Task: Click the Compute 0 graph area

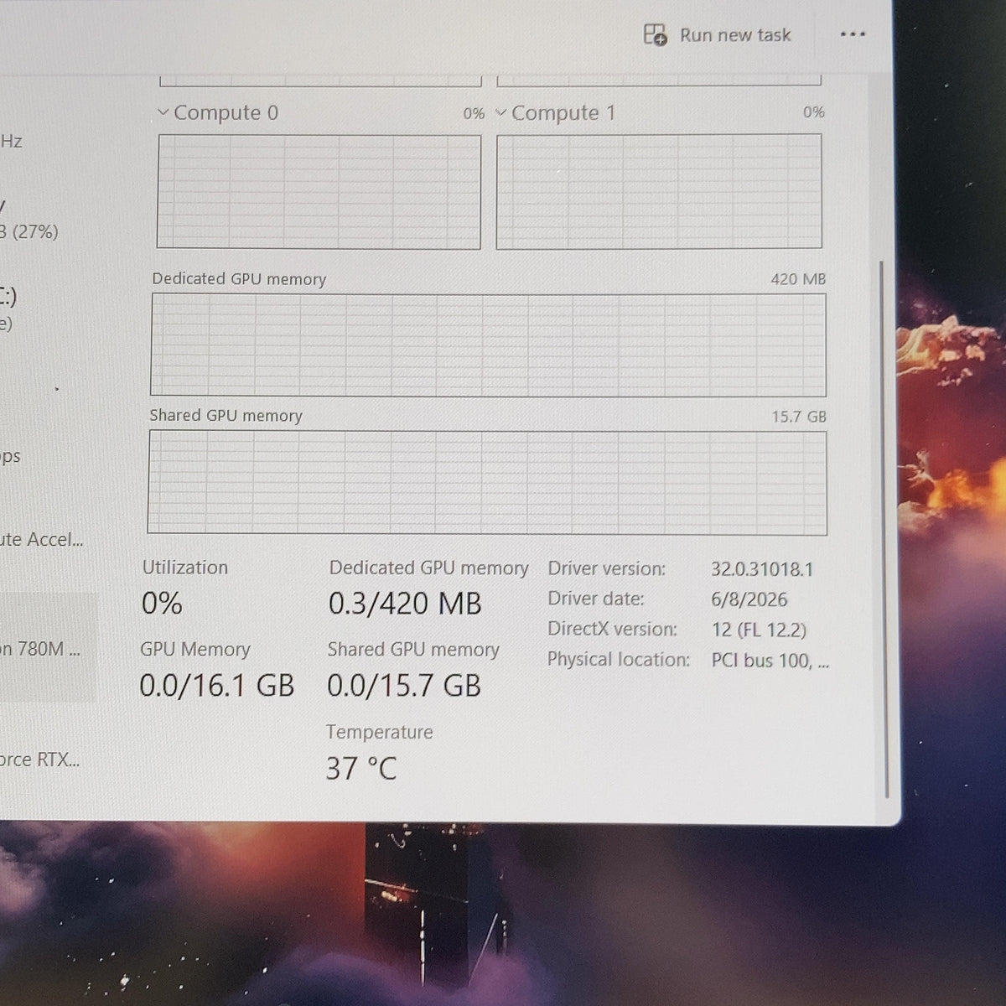Action: tap(319, 192)
